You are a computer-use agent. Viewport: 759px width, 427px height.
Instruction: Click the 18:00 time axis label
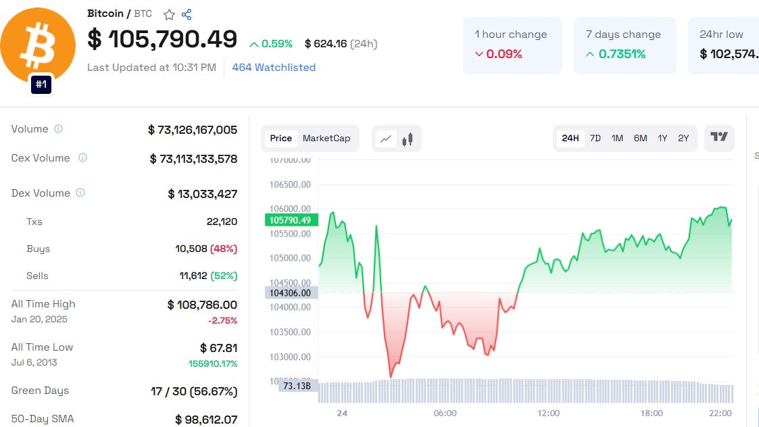(652, 413)
